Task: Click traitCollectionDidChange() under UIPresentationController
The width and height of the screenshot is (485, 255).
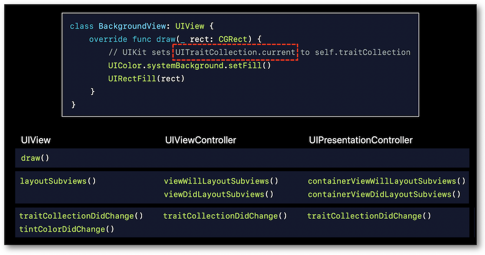Action: pos(369,216)
